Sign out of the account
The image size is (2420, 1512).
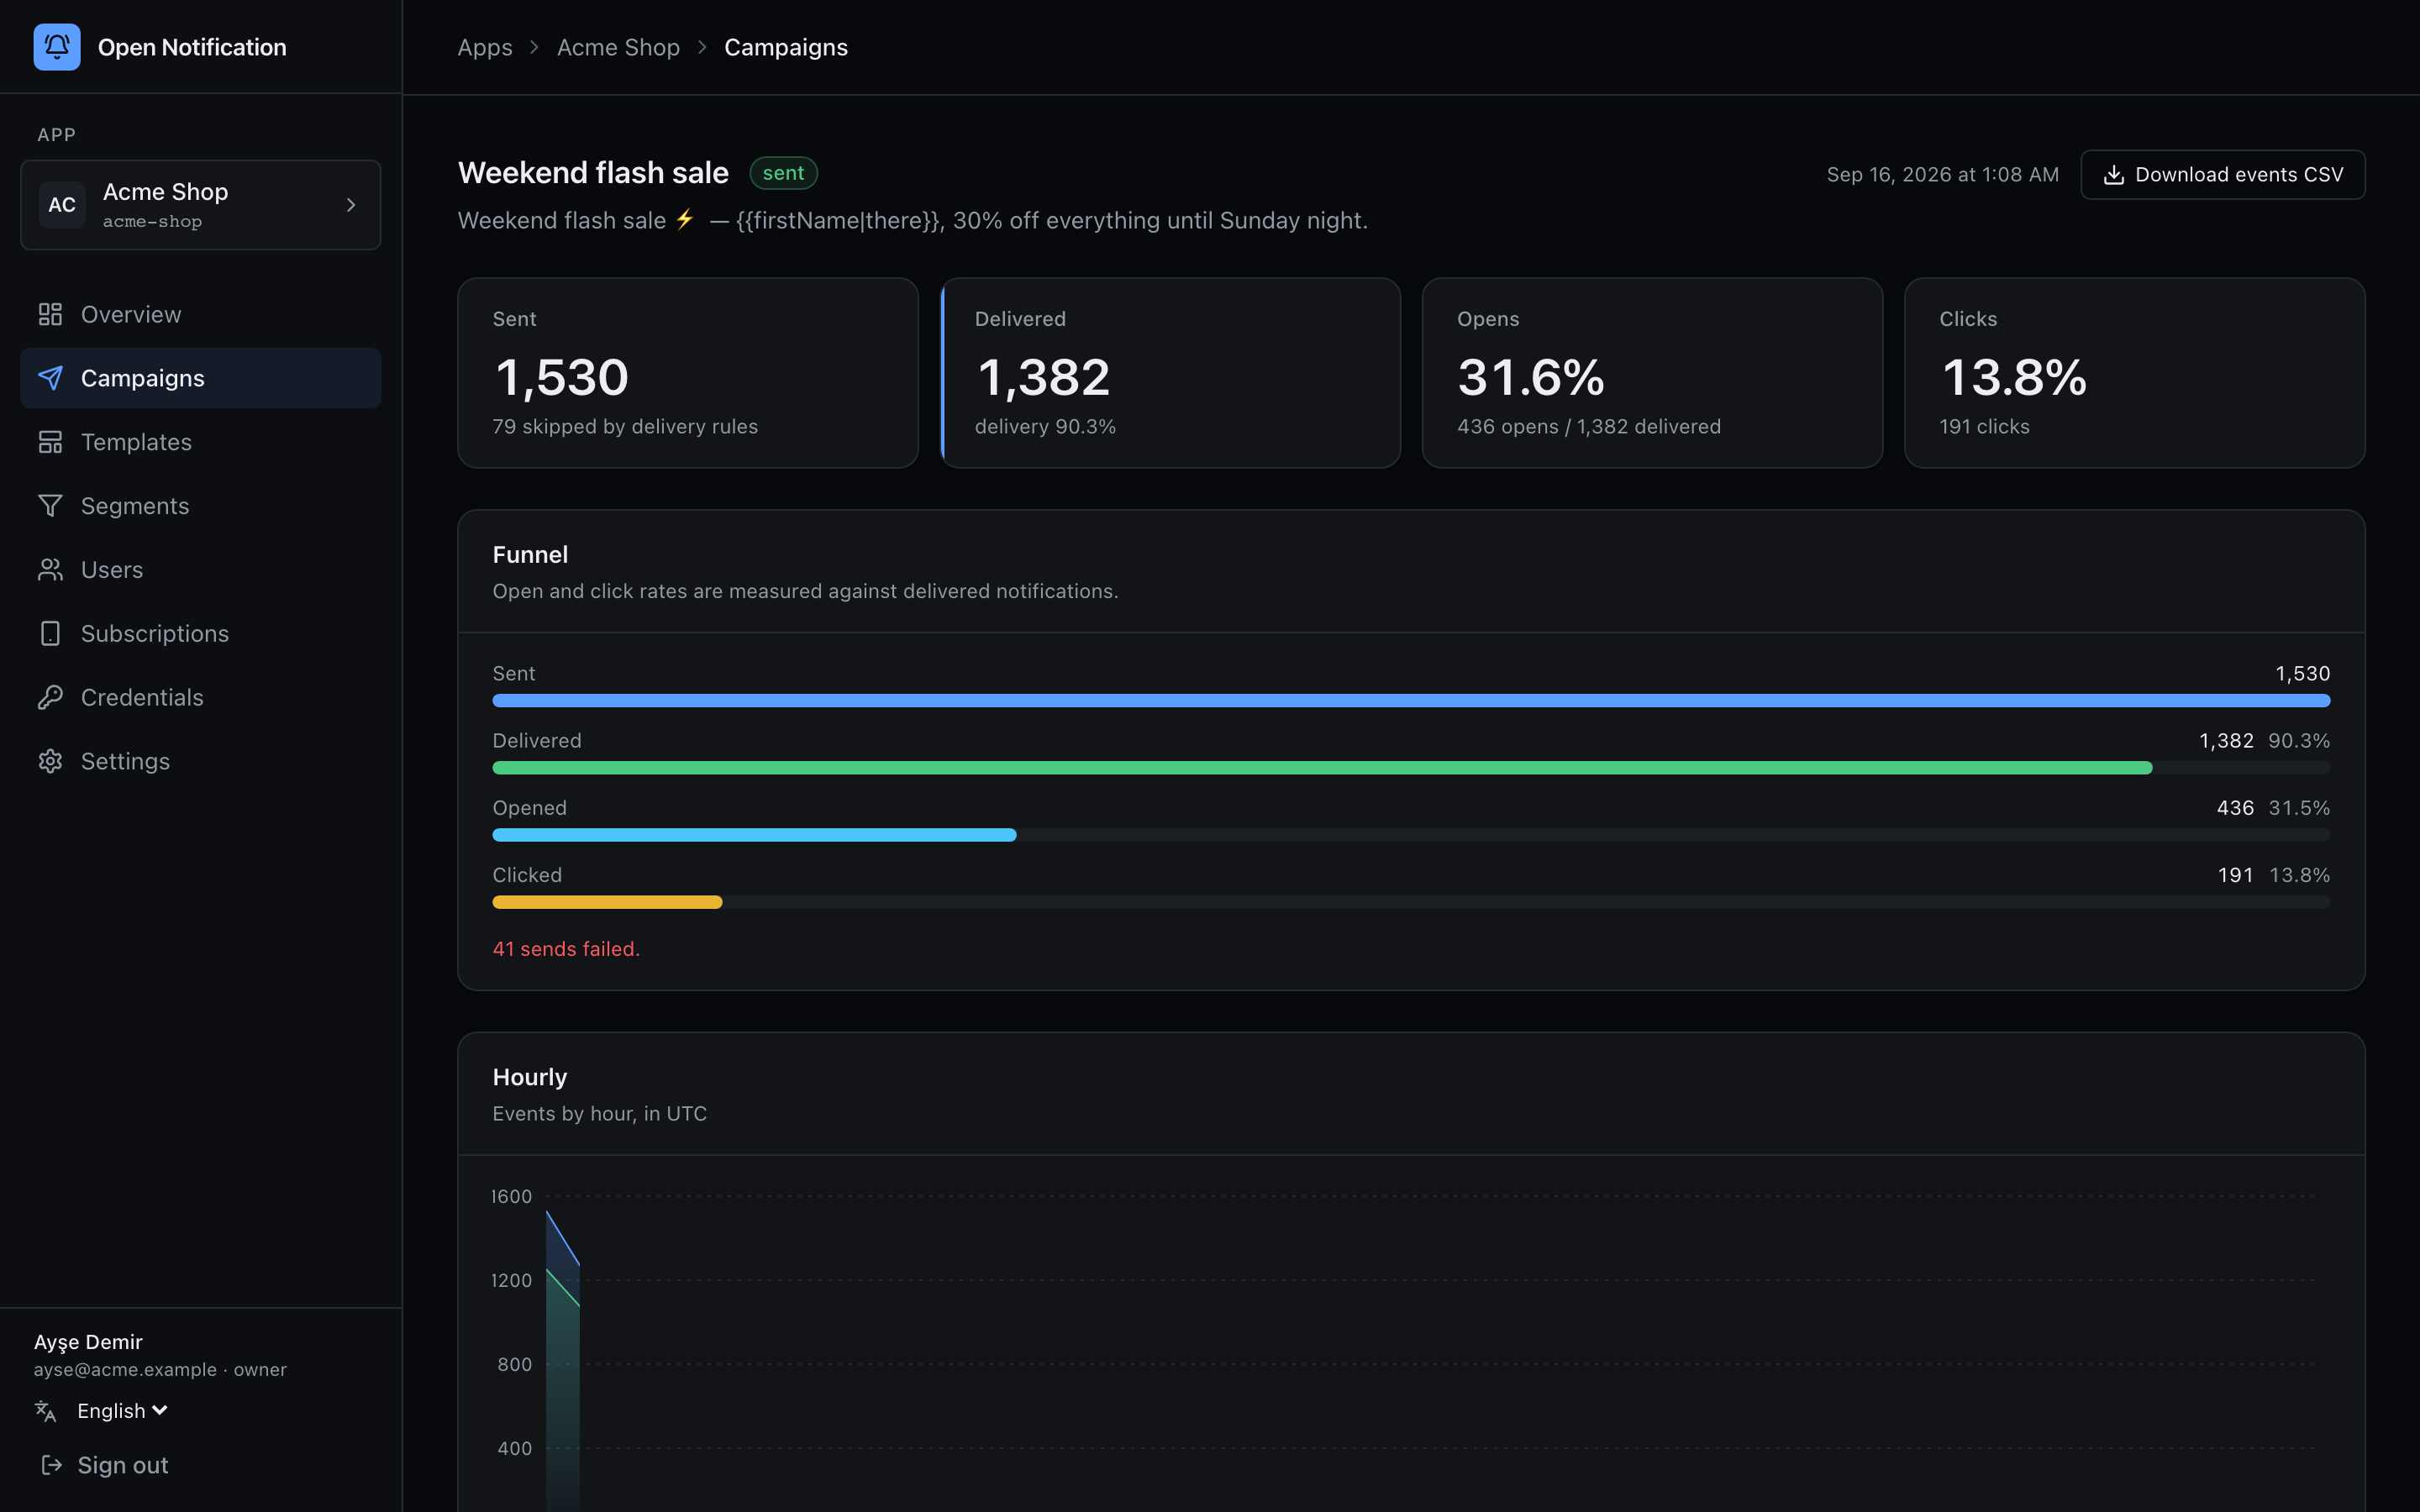[104, 1465]
